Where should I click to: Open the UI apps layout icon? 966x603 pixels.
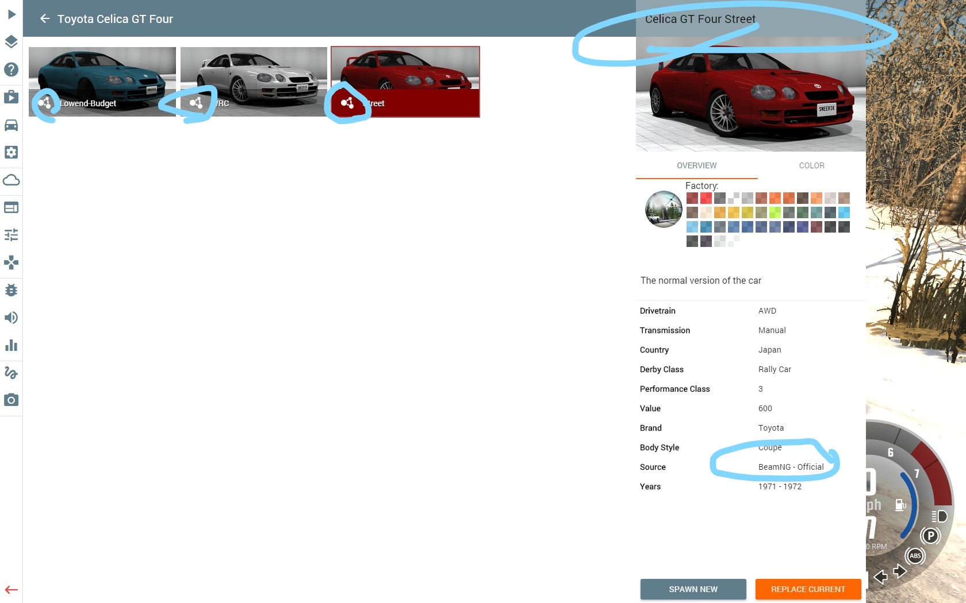click(x=11, y=207)
